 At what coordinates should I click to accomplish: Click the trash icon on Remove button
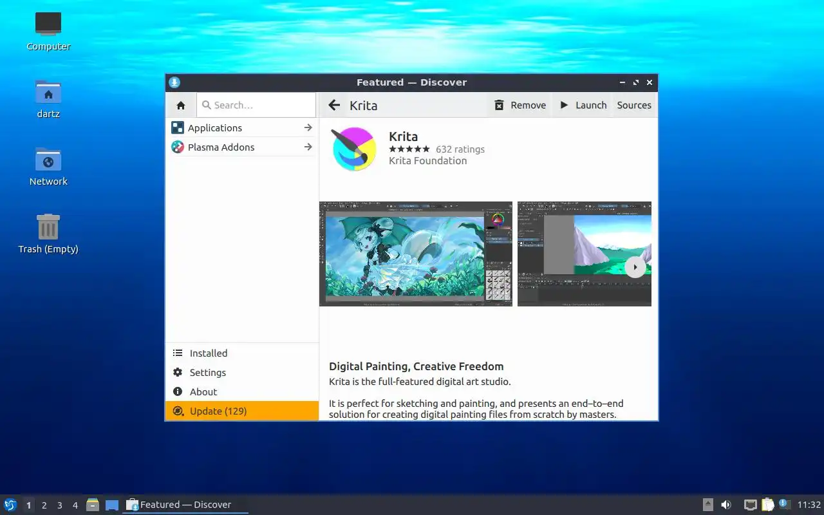click(x=499, y=105)
